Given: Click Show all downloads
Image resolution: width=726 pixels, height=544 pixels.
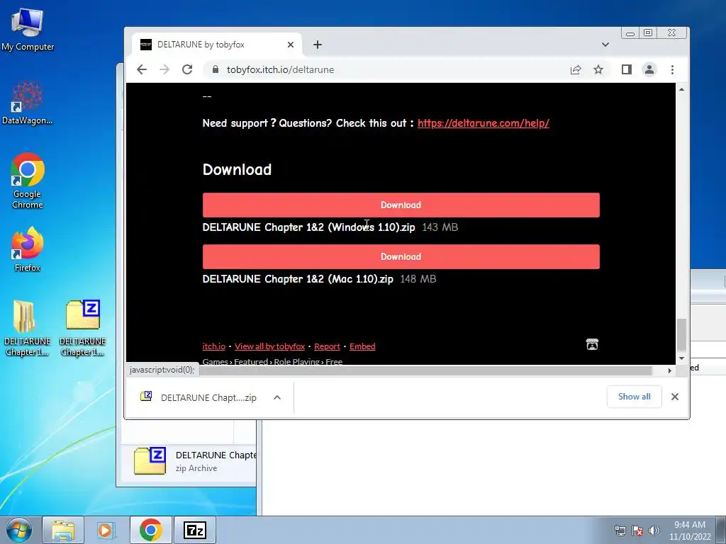Looking at the screenshot, I should coord(634,397).
